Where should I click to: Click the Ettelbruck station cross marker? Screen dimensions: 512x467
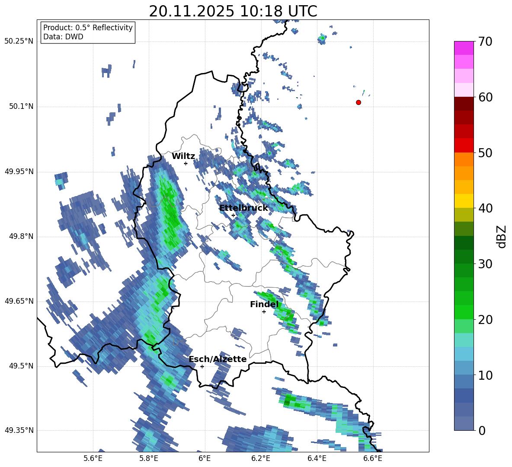(233, 215)
